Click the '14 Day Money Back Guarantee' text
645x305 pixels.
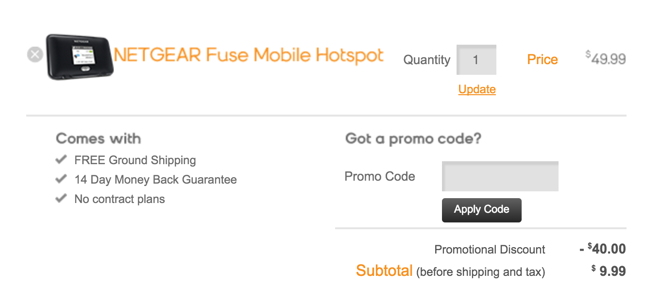point(155,180)
